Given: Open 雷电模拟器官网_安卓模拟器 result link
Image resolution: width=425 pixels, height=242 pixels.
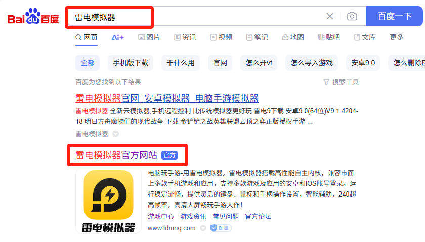Looking at the screenshot, I should click(x=166, y=98).
